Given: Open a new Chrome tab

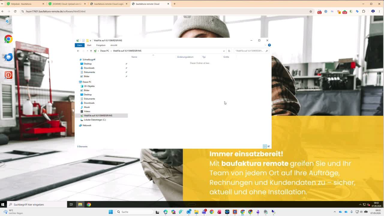Looking at the screenshot, I should pyautogui.click(x=175, y=4).
